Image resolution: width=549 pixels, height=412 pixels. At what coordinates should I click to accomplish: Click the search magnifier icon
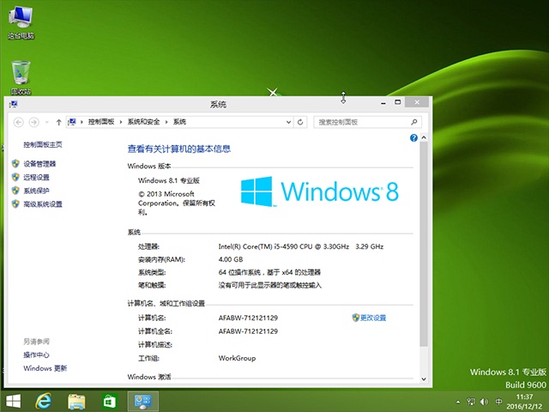[x=414, y=122]
